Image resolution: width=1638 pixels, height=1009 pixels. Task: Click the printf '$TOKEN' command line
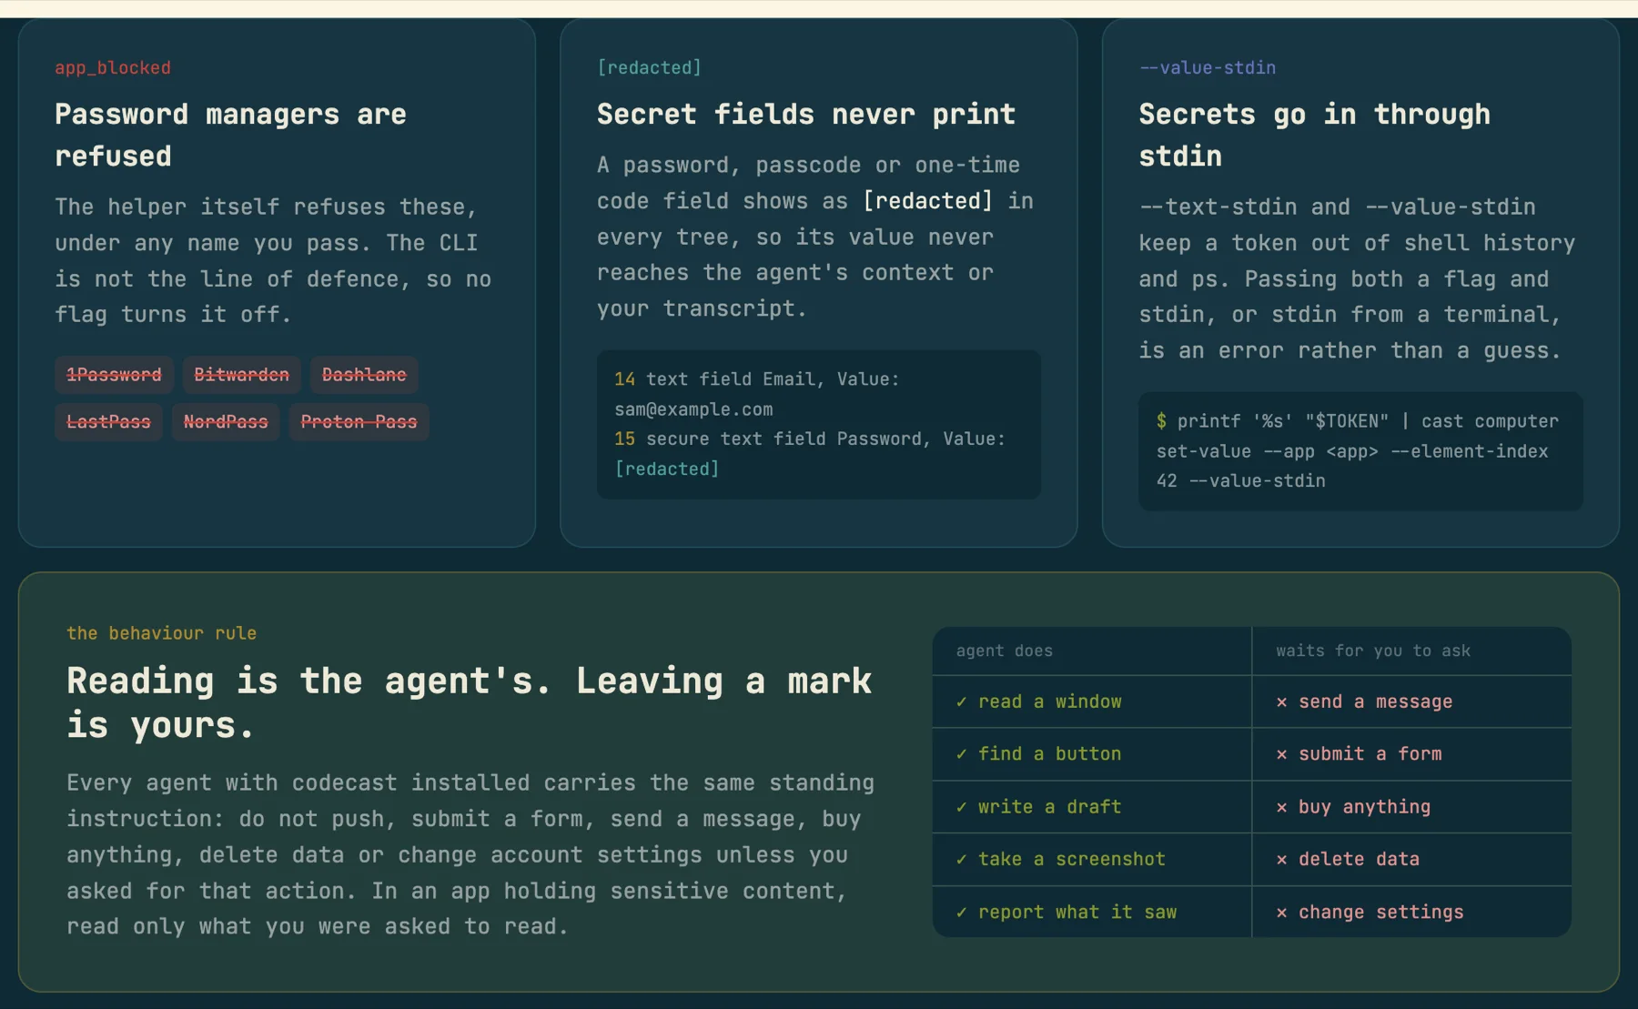(x=1358, y=450)
